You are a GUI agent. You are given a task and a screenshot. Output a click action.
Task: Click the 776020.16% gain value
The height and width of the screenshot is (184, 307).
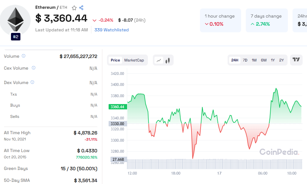tap(87, 157)
